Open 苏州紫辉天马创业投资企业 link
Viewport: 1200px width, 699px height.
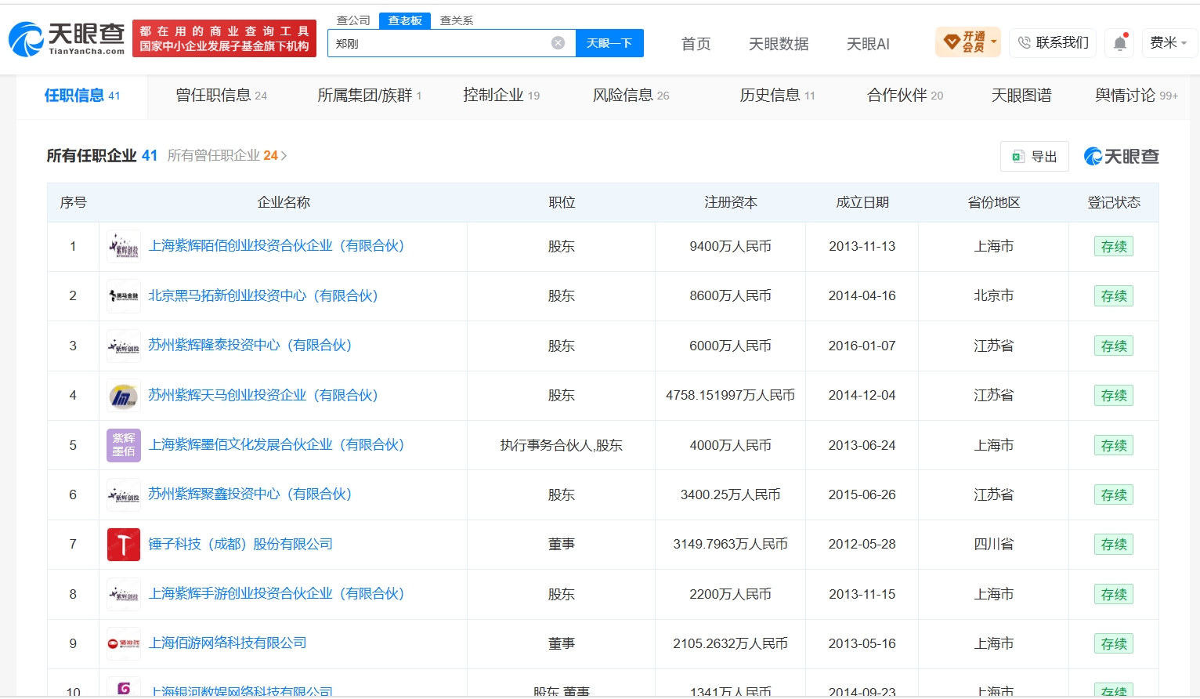[x=263, y=396]
